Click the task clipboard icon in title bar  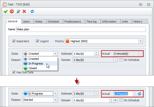point(5,4)
